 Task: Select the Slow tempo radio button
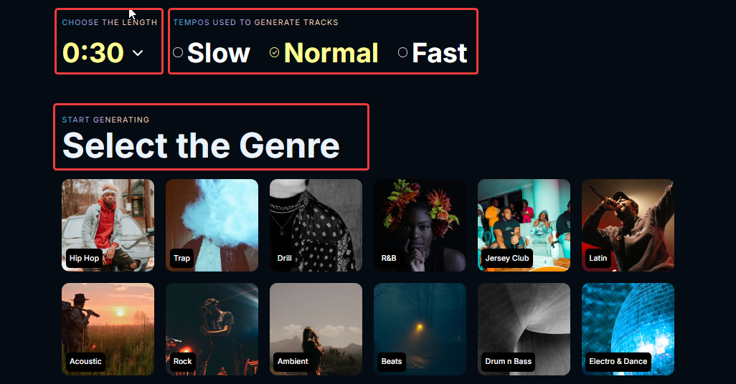coord(178,52)
